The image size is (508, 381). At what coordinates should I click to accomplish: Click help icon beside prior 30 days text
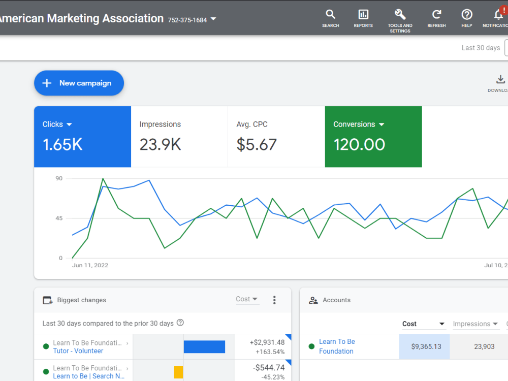[x=180, y=323]
